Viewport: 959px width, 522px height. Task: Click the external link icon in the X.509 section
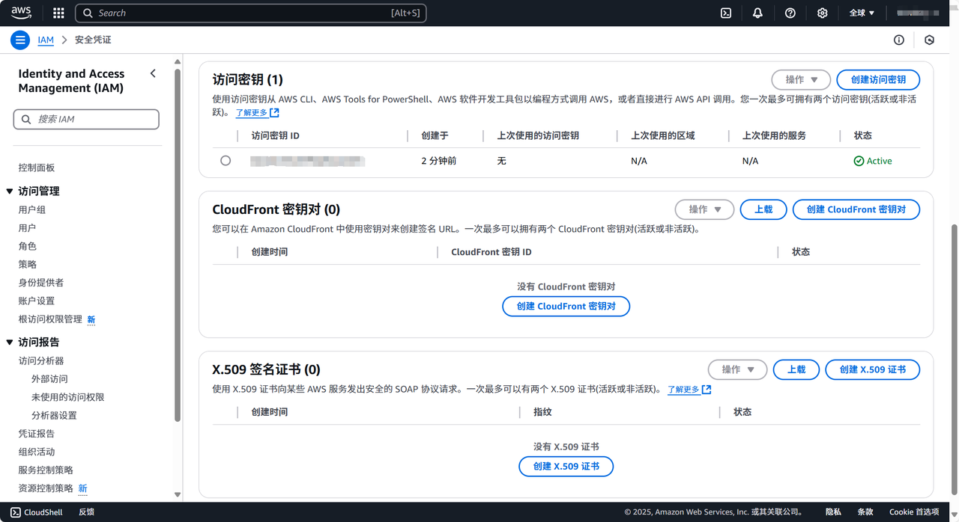coord(707,390)
